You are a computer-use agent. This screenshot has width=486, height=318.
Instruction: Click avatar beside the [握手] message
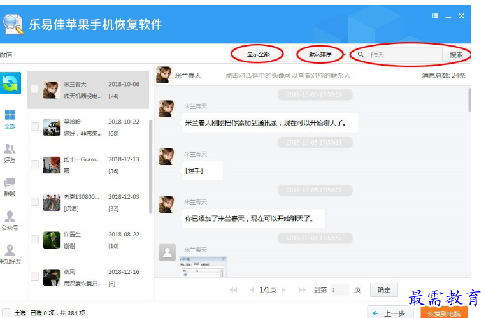[167, 156]
